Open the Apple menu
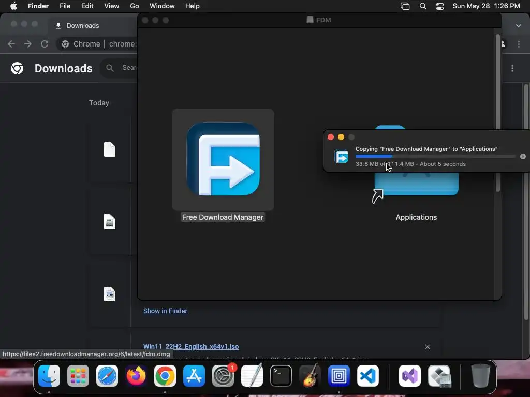 coord(13,6)
